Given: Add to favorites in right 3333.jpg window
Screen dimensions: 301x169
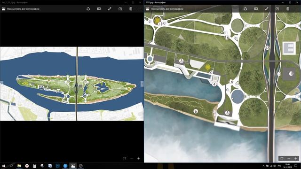Looking at the screenshot, I should [x=246, y=9].
